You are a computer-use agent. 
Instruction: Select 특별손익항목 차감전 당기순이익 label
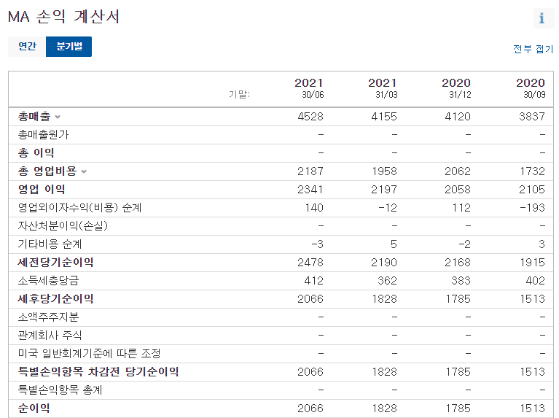pos(98,371)
